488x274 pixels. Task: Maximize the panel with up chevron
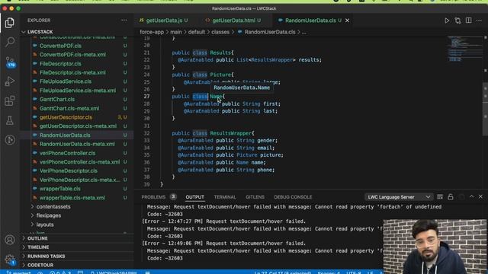point(471,196)
